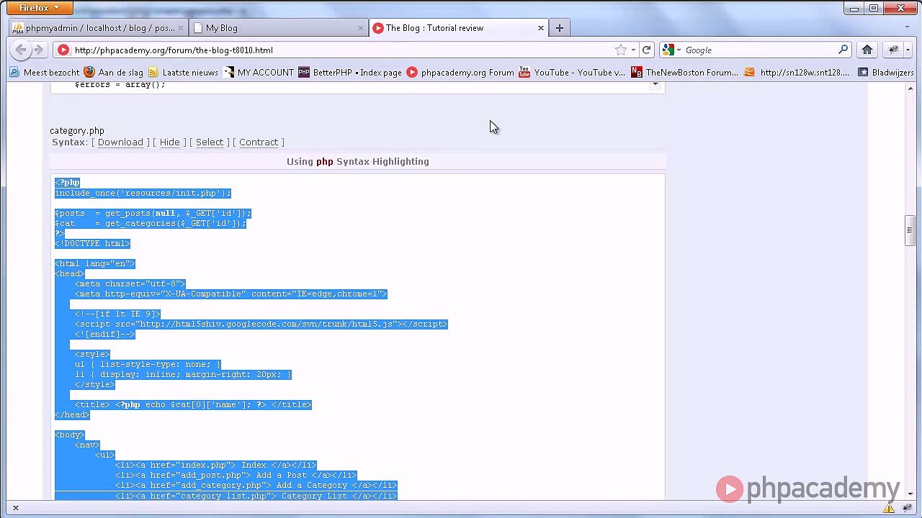
Task: Click the DOCTYPE html line
Action: (x=92, y=243)
